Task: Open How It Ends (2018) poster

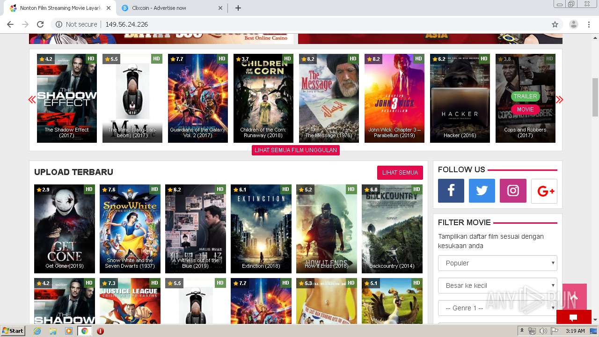Action: point(327,229)
